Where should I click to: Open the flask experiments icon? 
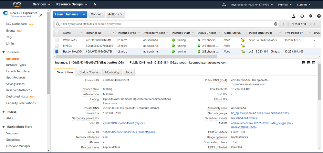click(x=294, y=16)
